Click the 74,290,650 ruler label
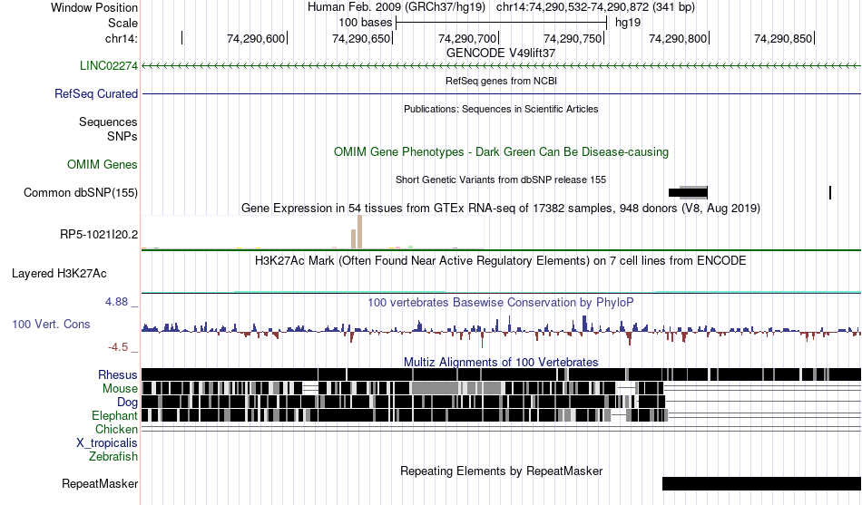Image resolution: width=862 pixels, height=505 pixels. 361,38
